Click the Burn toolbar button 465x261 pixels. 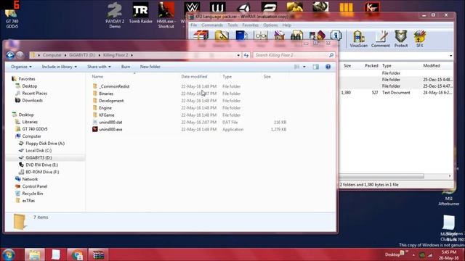tap(126, 67)
